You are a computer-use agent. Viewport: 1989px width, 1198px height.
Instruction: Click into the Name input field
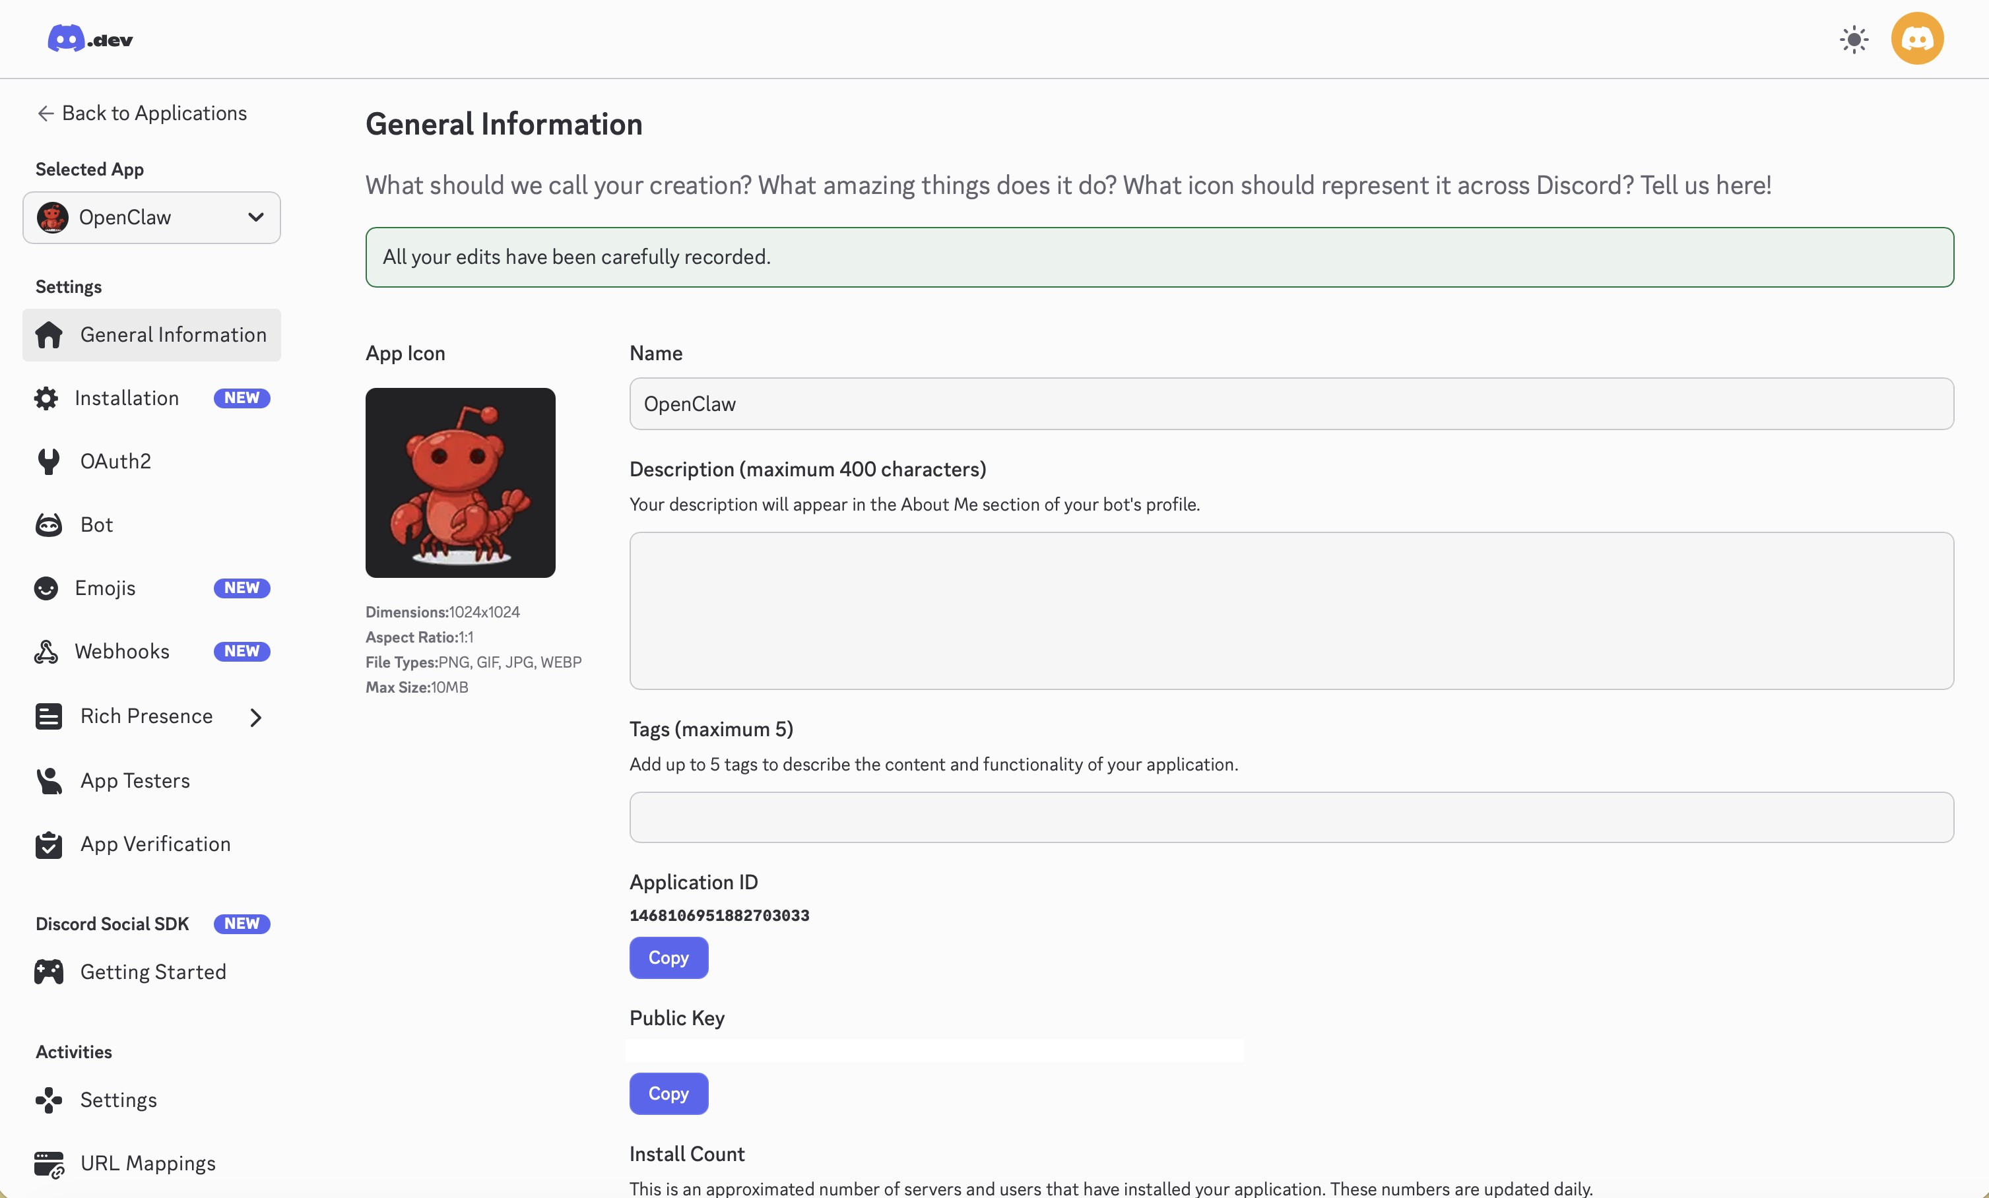pos(1291,404)
